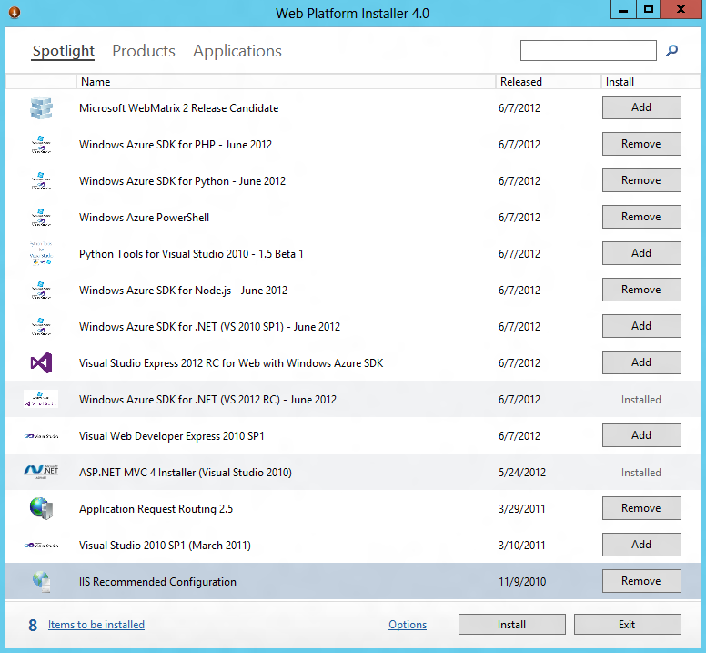Click the 5/24/2012 release date

click(x=522, y=473)
